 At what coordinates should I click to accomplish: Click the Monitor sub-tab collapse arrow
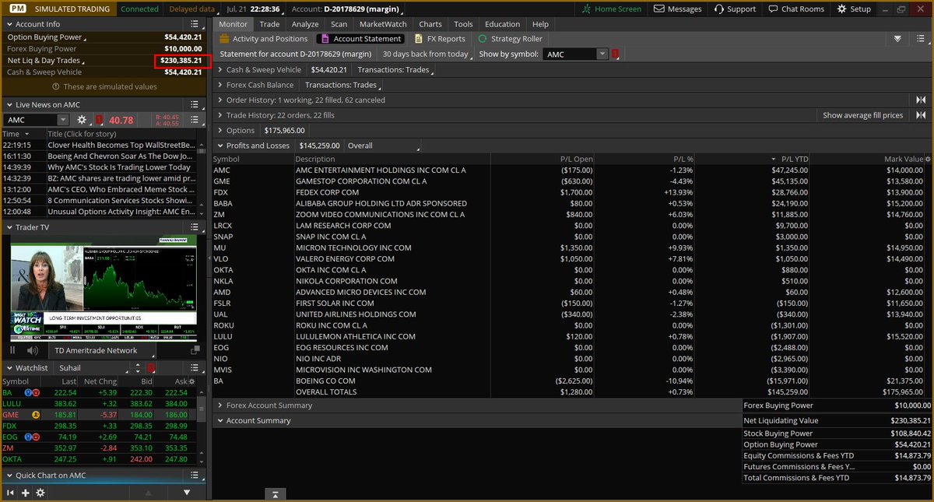click(x=897, y=39)
